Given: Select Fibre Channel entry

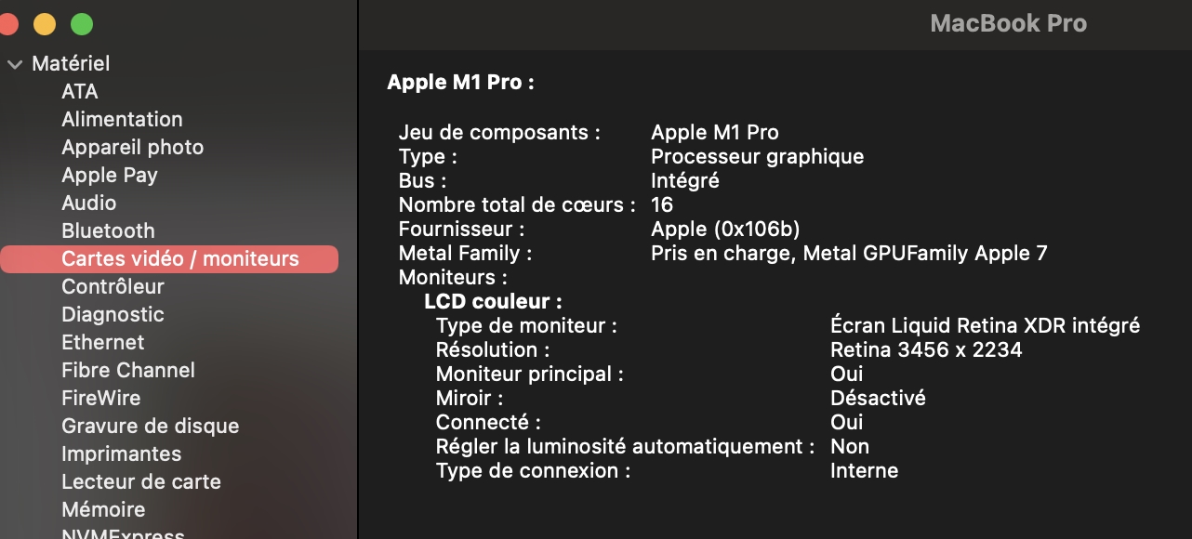Looking at the screenshot, I should point(128,370).
